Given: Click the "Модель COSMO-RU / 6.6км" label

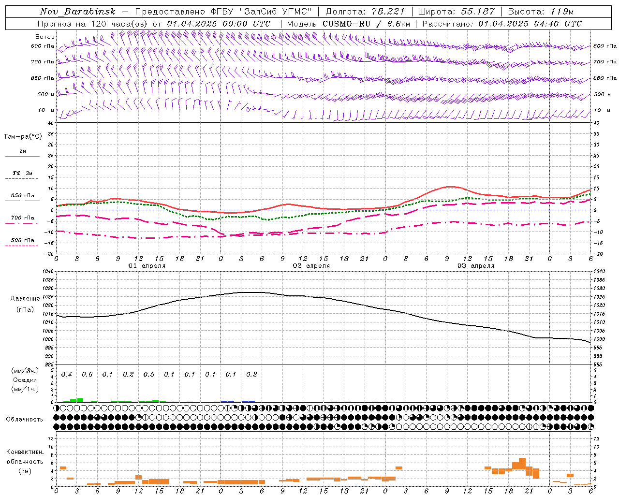Looking at the screenshot, I should coord(349,24).
